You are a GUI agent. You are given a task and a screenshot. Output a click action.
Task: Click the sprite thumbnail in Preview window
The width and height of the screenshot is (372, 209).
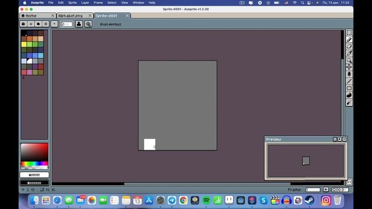(x=306, y=161)
